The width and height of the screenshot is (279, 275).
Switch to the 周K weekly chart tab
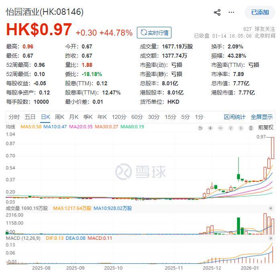(x=59, y=117)
